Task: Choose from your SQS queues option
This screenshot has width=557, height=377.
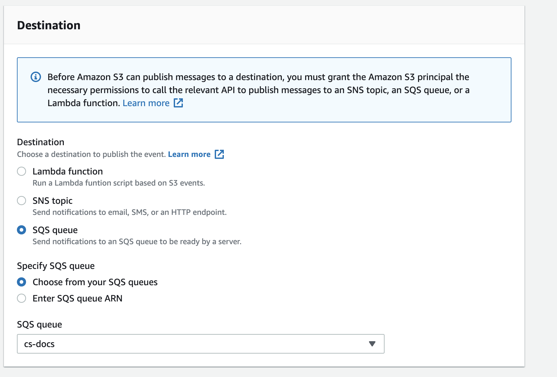Action: tap(21, 282)
